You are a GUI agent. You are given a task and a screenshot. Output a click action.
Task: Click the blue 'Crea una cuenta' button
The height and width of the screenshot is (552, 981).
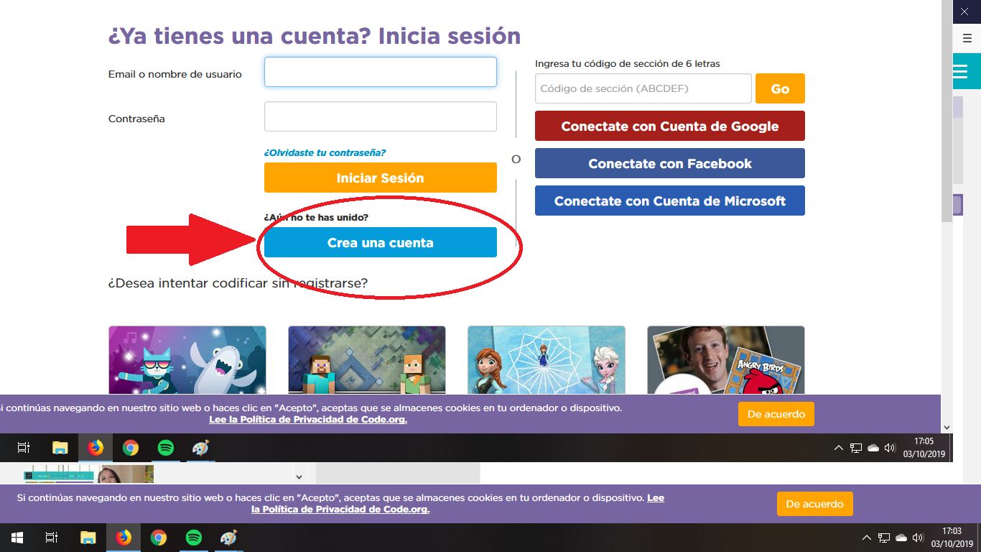pos(380,243)
